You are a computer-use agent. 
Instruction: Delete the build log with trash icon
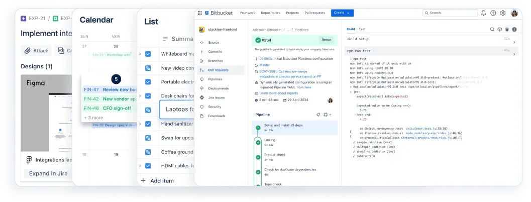click(507, 30)
